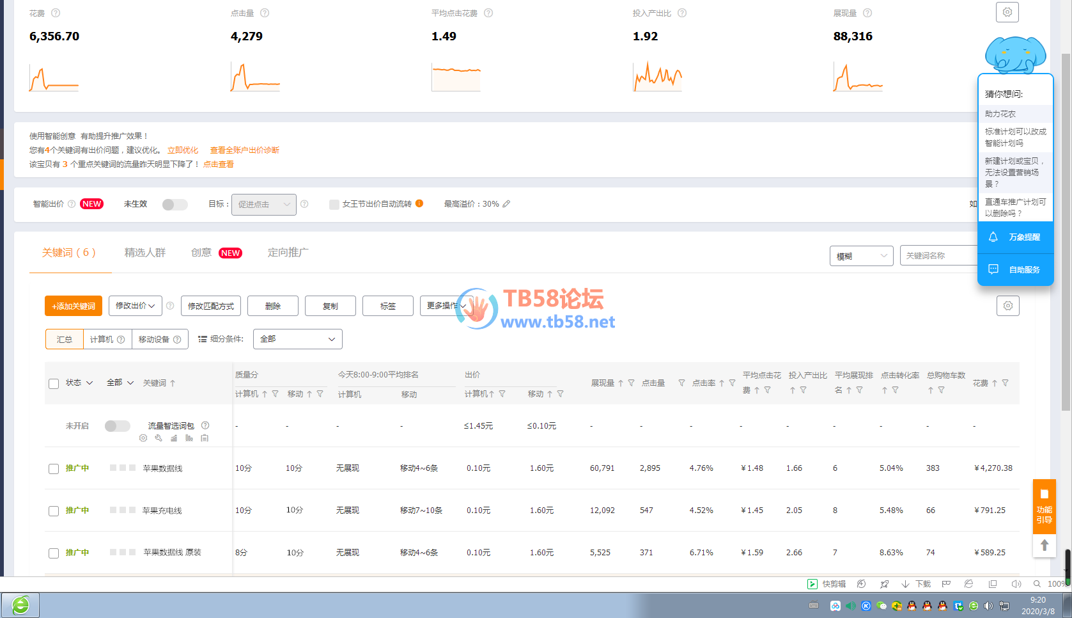Toggle the 流量智选词包 switch on

(118, 426)
